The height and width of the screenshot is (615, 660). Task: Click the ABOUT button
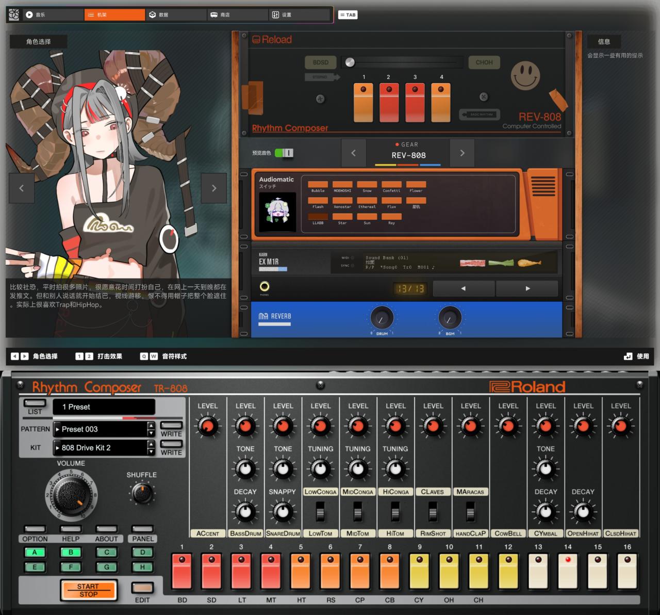pos(106,529)
